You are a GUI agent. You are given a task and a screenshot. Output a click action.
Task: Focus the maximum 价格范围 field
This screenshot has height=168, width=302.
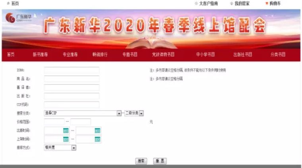tap(81, 122)
